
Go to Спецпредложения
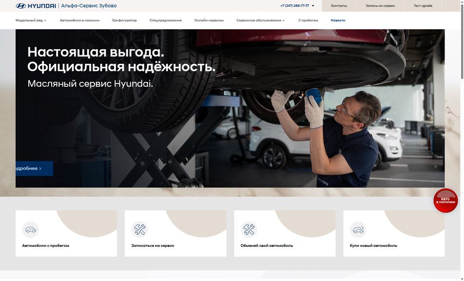(x=165, y=20)
